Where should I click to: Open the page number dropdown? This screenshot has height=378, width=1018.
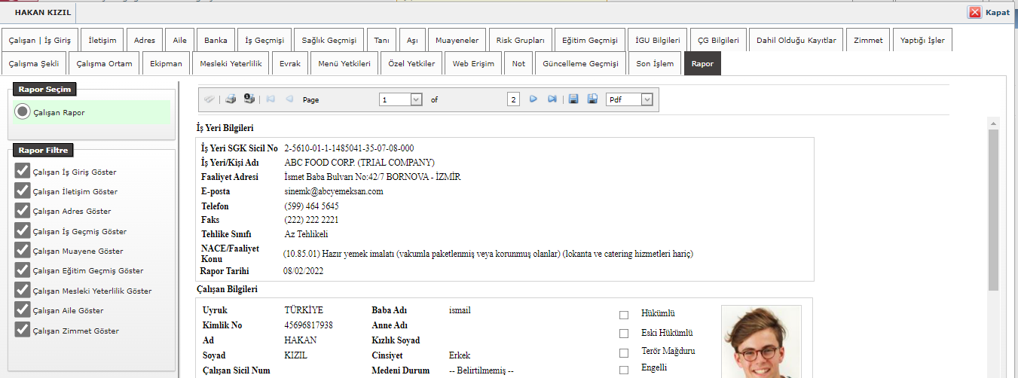point(416,99)
